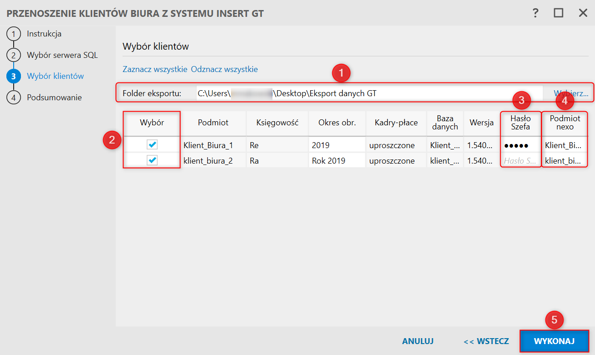This screenshot has height=355, width=595.
Task: Uncheck the klient_biura_2 selection checkbox
Action: 152,160
